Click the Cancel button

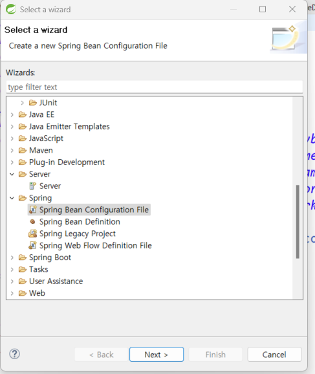pos(274,355)
